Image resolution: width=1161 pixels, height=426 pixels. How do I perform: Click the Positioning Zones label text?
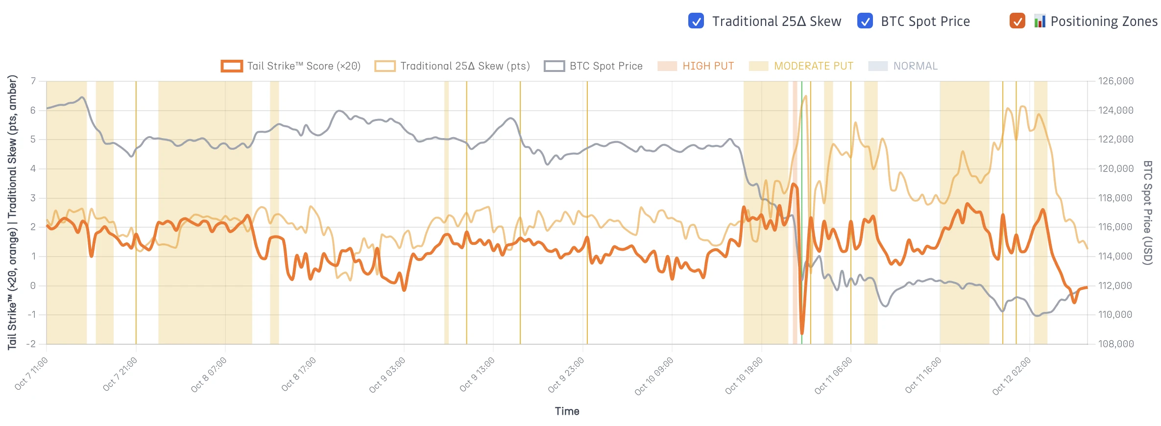pyautogui.click(x=1104, y=21)
